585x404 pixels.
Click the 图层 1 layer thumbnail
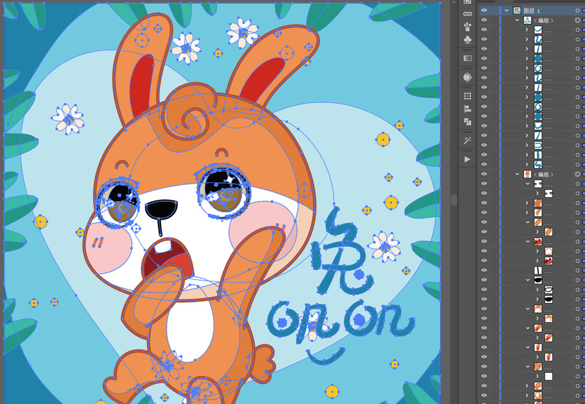517,10
